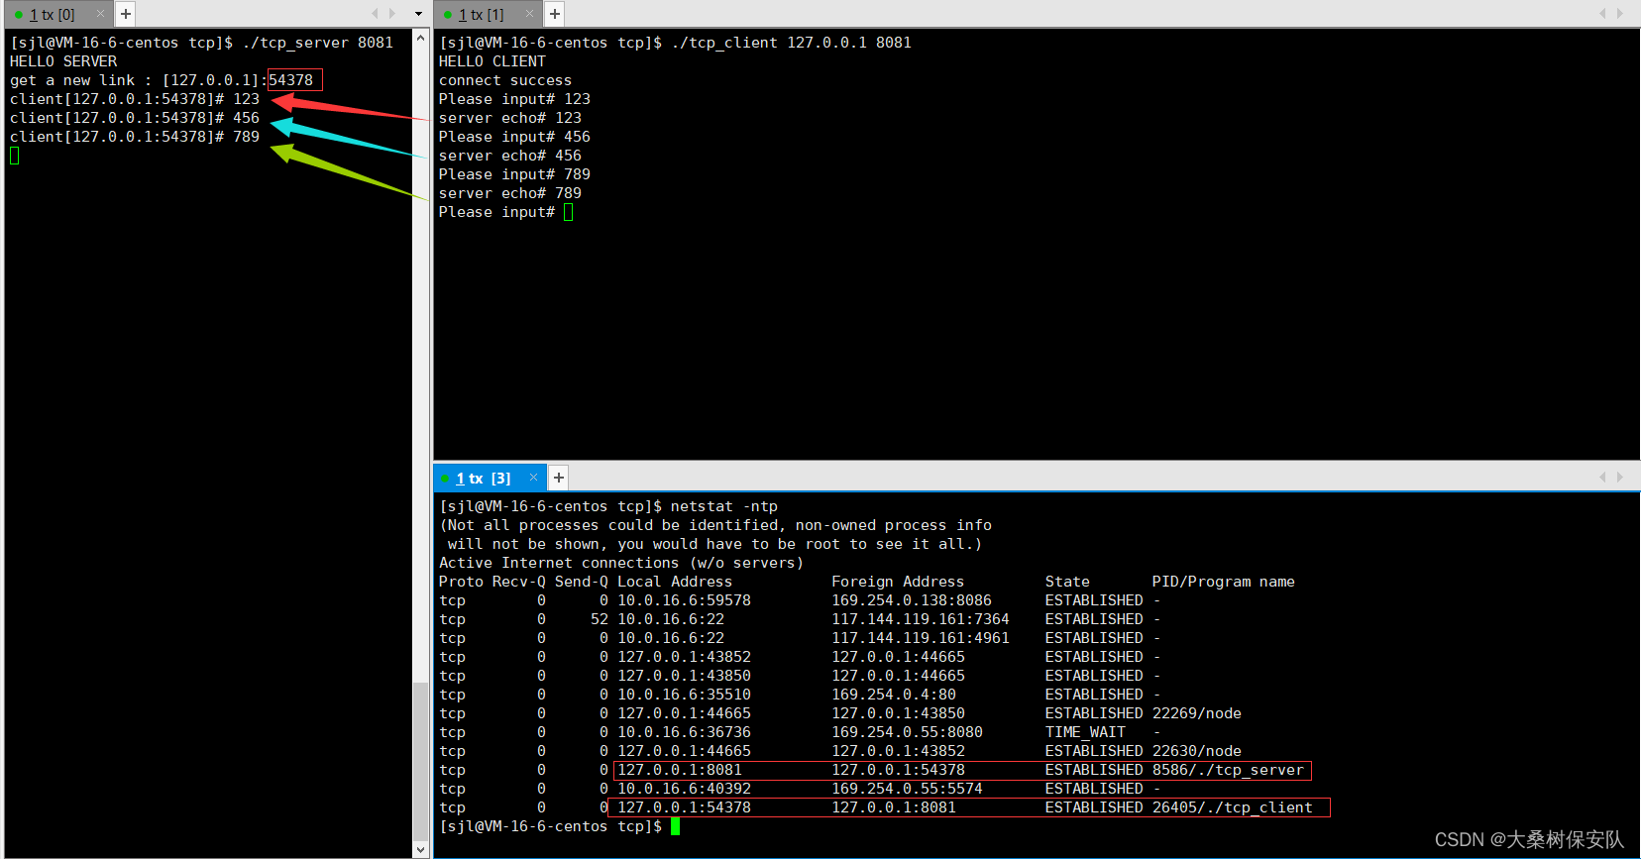Click the server pane scrollbar thumb
The width and height of the screenshot is (1641, 859).
(420, 761)
